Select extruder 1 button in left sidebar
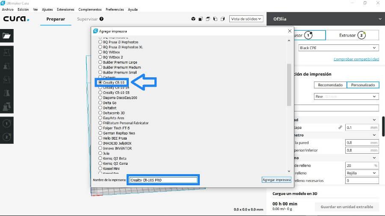This screenshot has height=216, width=385. (6, 123)
